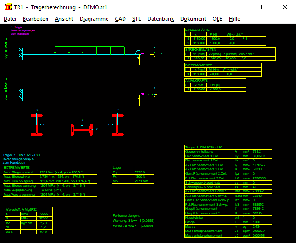Open the Bearbeiten menu
The width and height of the screenshot is (296, 243).
[36, 19]
